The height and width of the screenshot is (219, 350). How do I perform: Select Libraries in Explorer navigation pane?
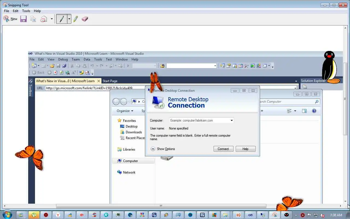[126, 149]
